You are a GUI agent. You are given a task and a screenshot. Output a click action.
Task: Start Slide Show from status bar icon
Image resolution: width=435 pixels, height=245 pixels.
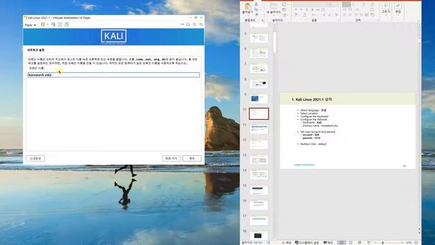tap(368, 242)
